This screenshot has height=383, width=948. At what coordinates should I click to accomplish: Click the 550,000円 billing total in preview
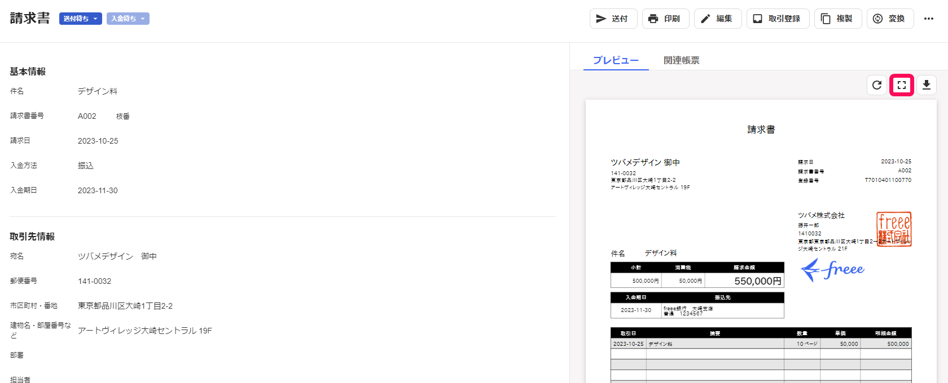[x=757, y=281]
